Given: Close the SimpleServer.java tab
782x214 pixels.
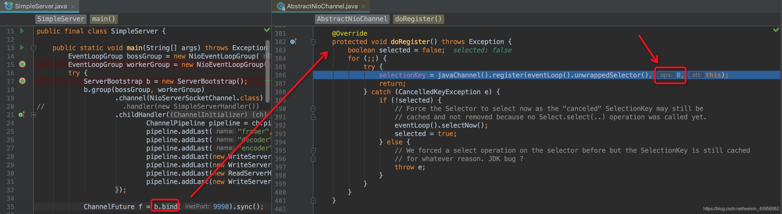Looking at the screenshot, I should (73, 6).
